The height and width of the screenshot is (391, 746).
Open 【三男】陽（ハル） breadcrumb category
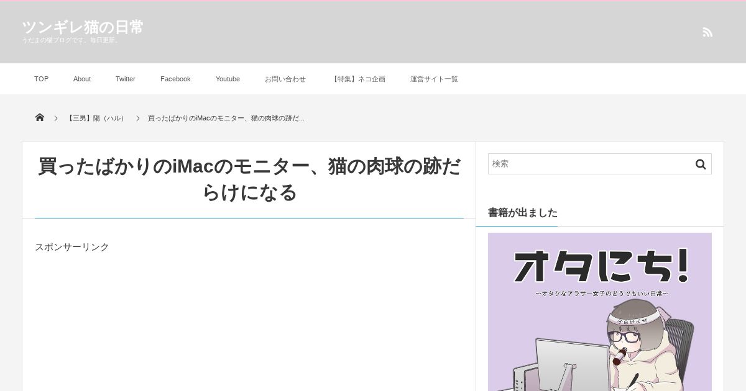point(96,118)
